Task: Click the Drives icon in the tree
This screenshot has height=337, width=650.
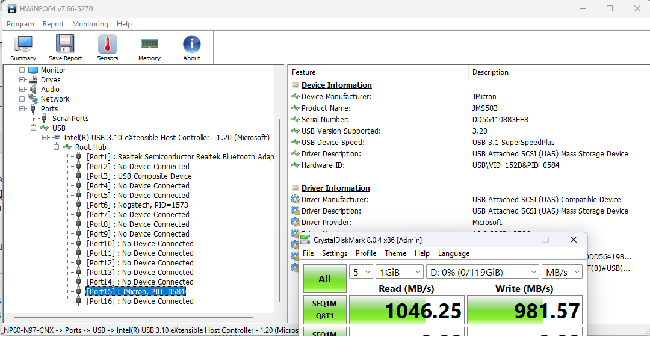Action: (x=33, y=79)
